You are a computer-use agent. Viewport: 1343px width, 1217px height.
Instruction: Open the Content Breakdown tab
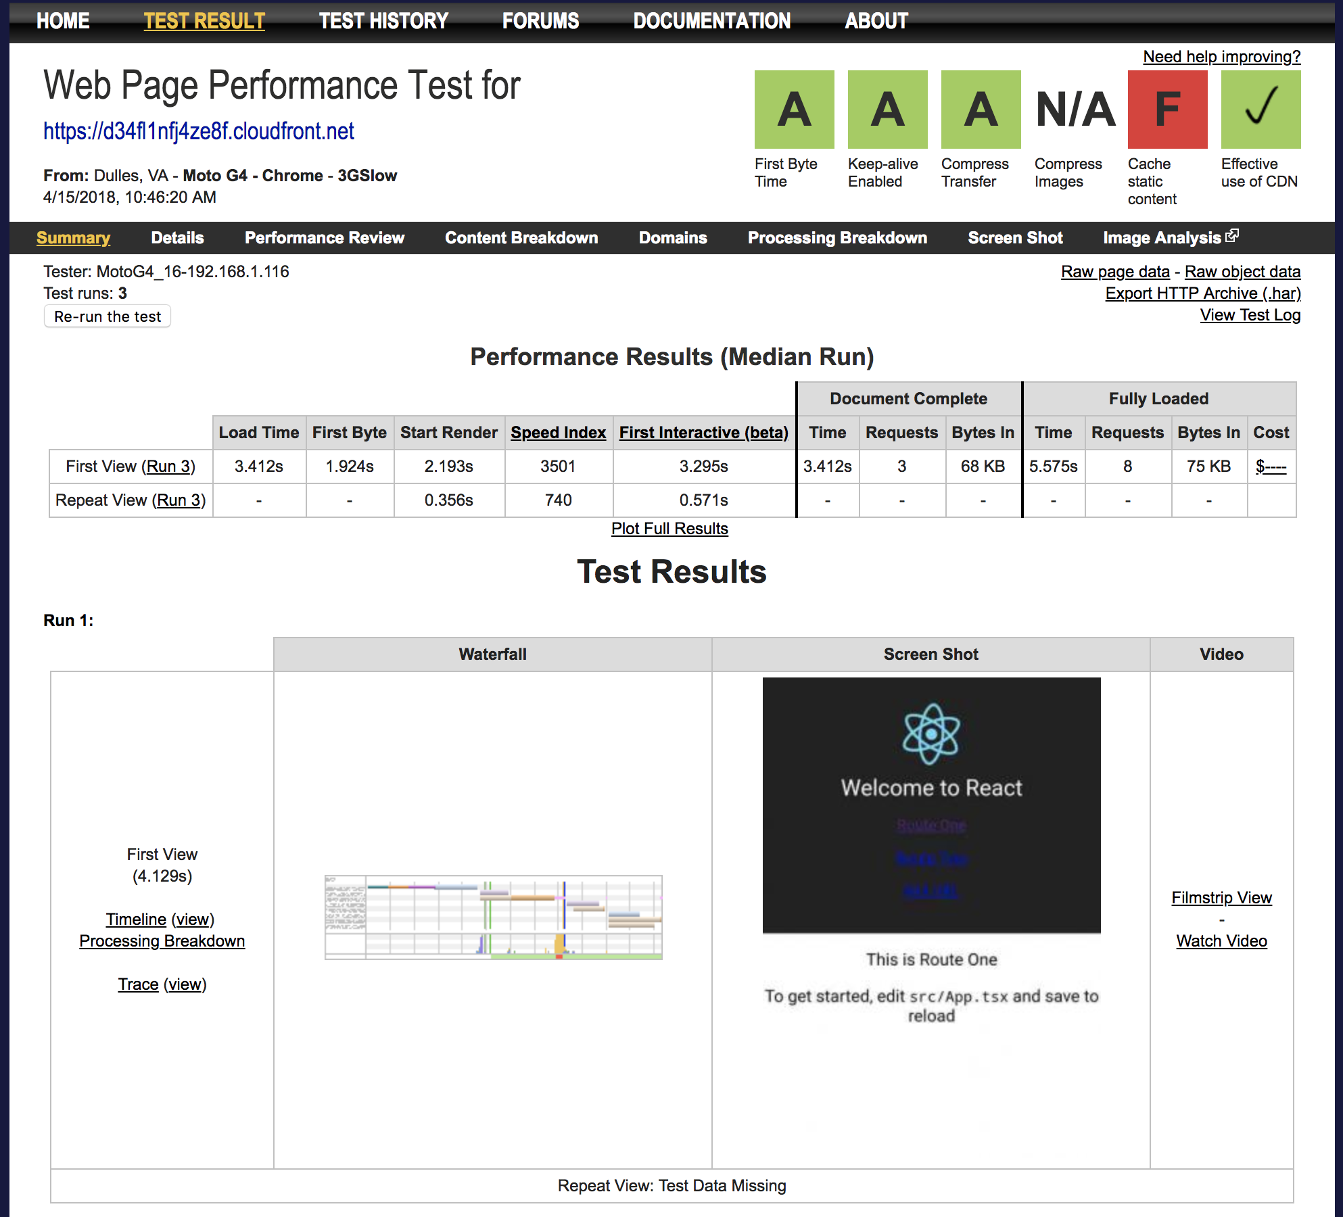coord(521,238)
